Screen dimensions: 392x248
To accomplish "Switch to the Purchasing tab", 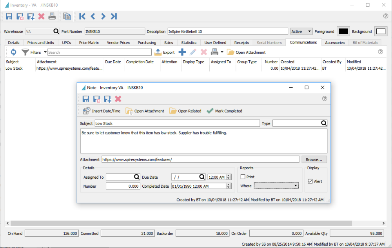I will 147,42.
